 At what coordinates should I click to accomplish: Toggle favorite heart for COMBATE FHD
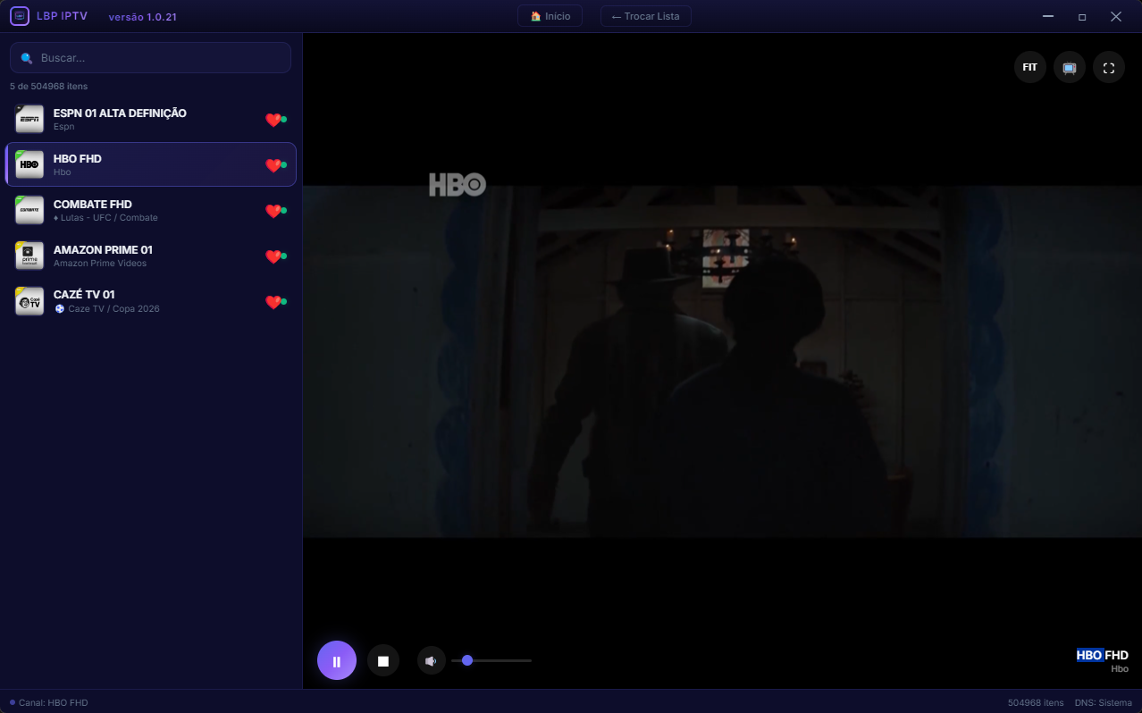coord(273,211)
